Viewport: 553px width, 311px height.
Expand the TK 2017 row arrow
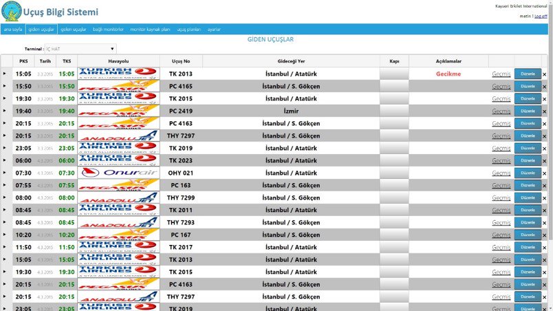point(5,246)
